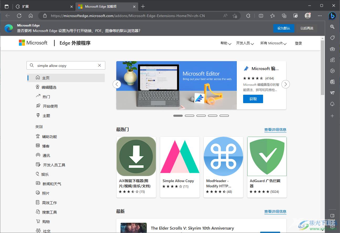Open the Settings and more ellipsis menu
The image size is (340, 233).
[320, 16]
